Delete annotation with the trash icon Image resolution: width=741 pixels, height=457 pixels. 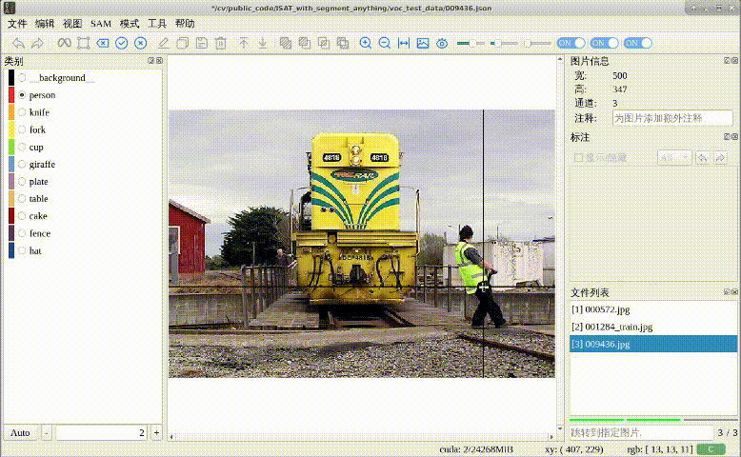coord(221,44)
